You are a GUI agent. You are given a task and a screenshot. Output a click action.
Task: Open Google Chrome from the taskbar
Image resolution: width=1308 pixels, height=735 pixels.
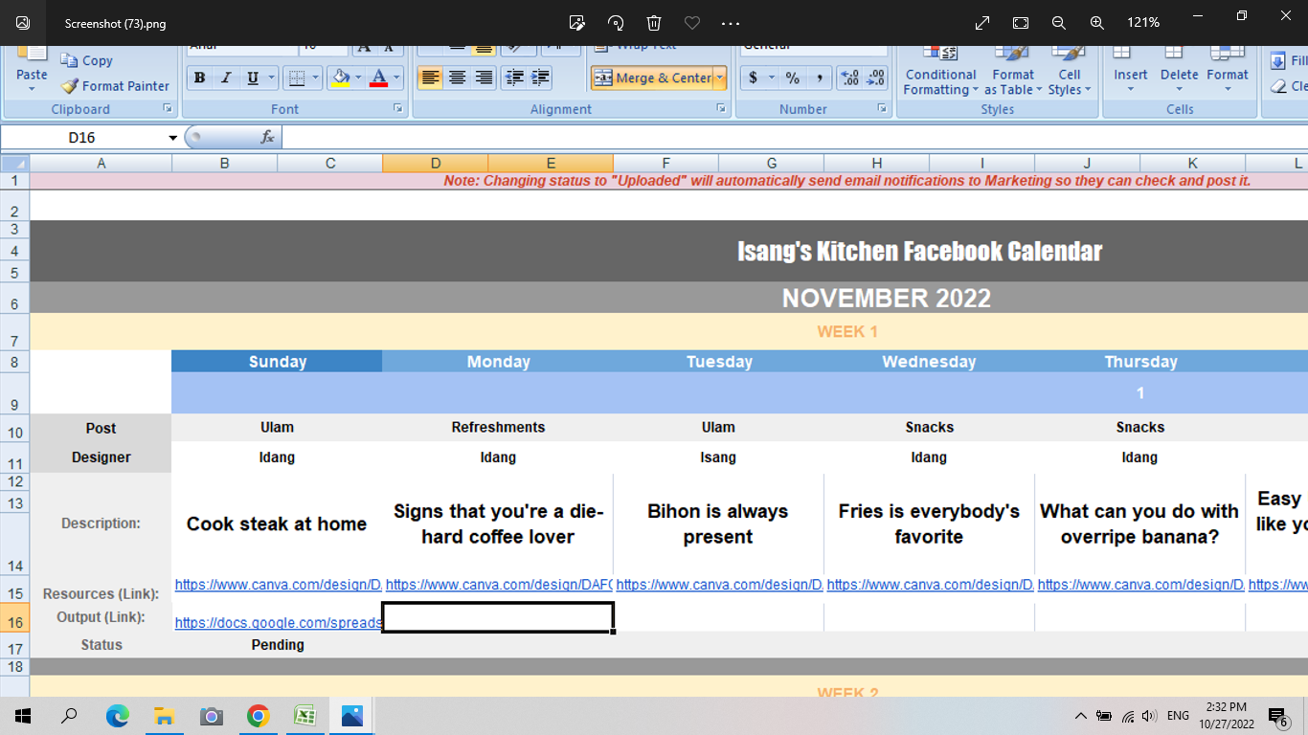tap(258, 716)
